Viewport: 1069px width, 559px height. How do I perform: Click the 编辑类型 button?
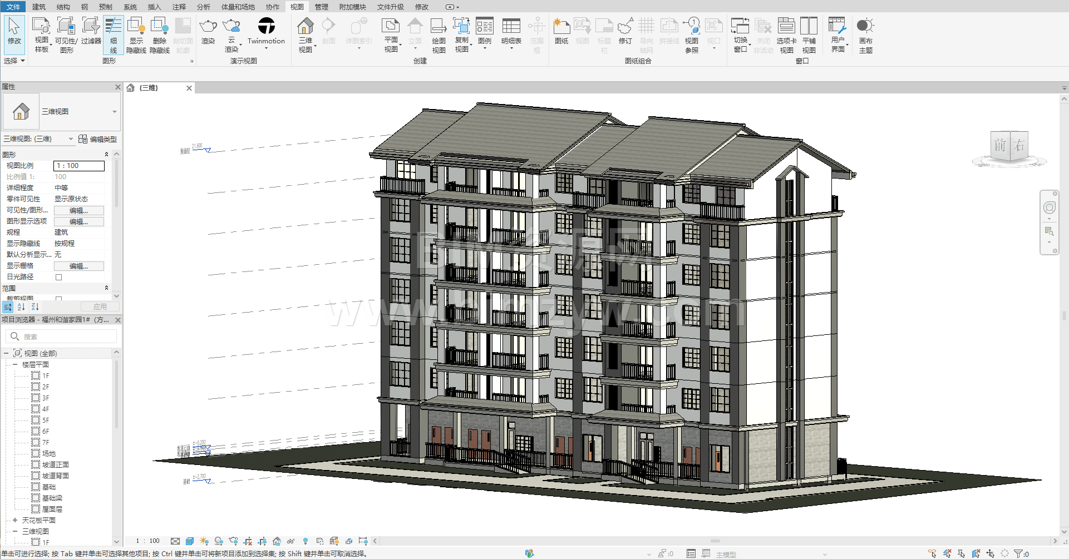click(x=98, y=139)
